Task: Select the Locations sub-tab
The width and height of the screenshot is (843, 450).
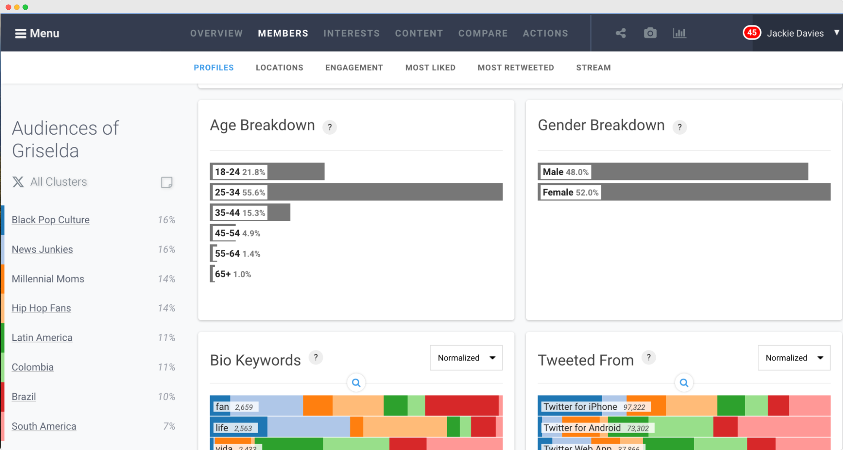Action: click(280, 68)
